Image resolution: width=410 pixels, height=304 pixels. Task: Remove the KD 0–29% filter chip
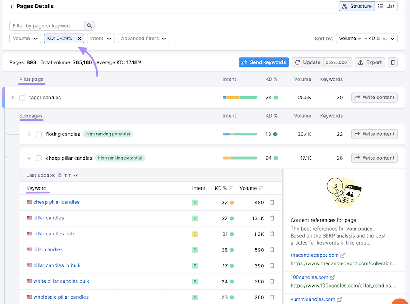80,38
